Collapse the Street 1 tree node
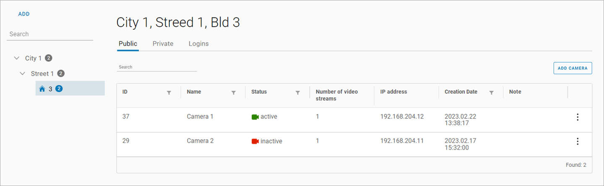The width and height of the screenshot is (604, 186). pyautogui.click(x=23, y=74)
